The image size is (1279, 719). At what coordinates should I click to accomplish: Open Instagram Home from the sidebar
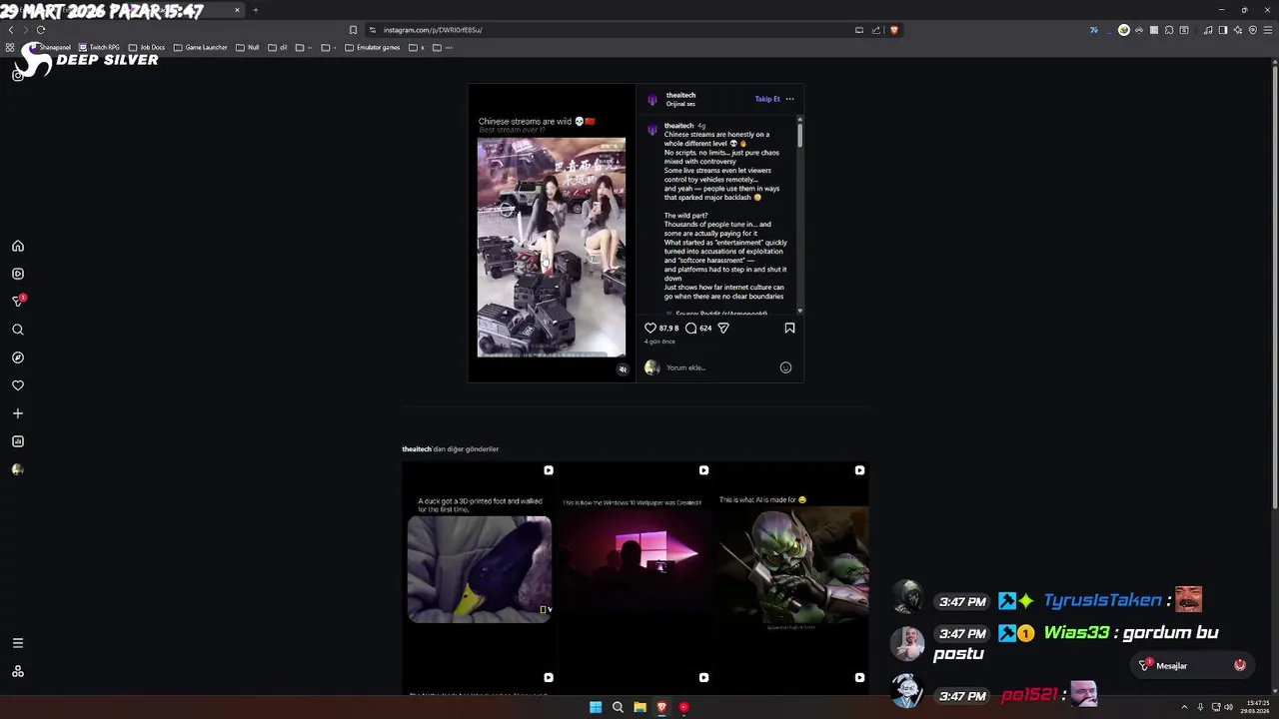(x=17, y=246)
